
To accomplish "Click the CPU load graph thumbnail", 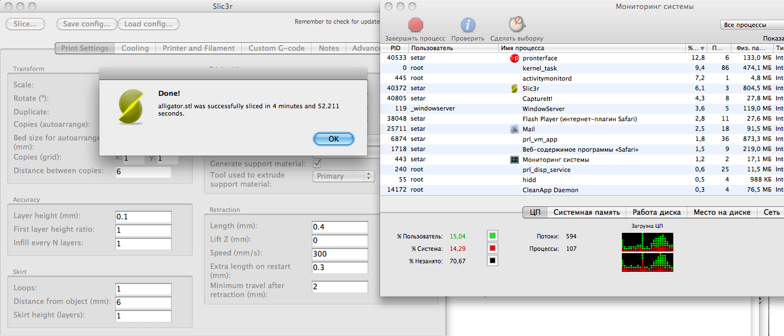I will click(x=647, y=252).
